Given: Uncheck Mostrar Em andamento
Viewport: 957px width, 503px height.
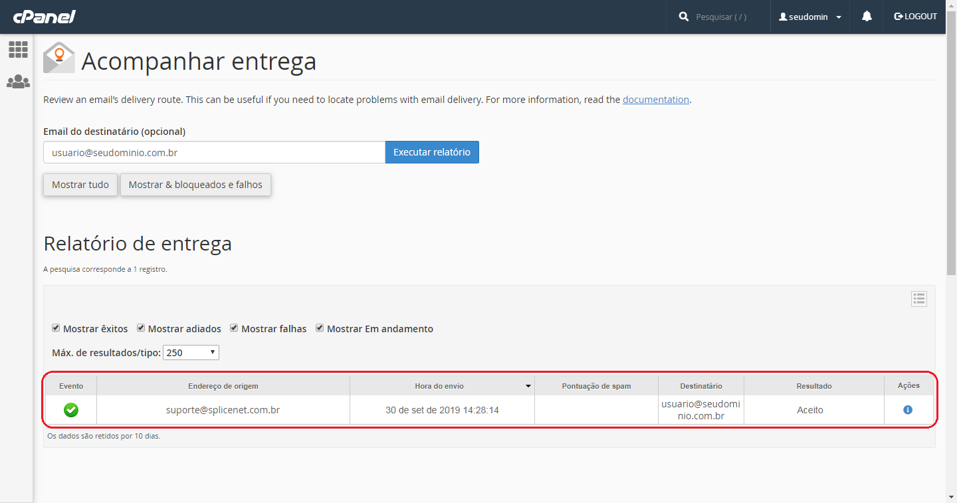Looking at the screenshot, I should point(320,328).
